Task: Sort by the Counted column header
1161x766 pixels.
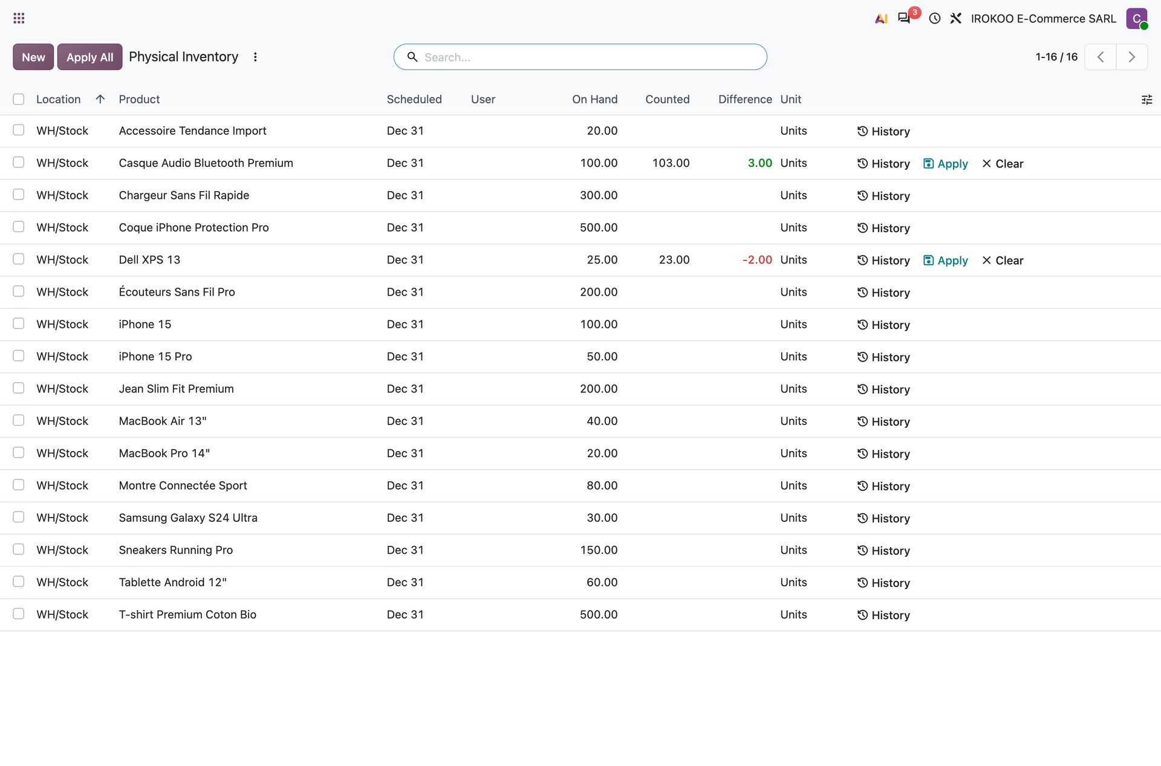Action: pyautogui.click(x=667, y=99)
